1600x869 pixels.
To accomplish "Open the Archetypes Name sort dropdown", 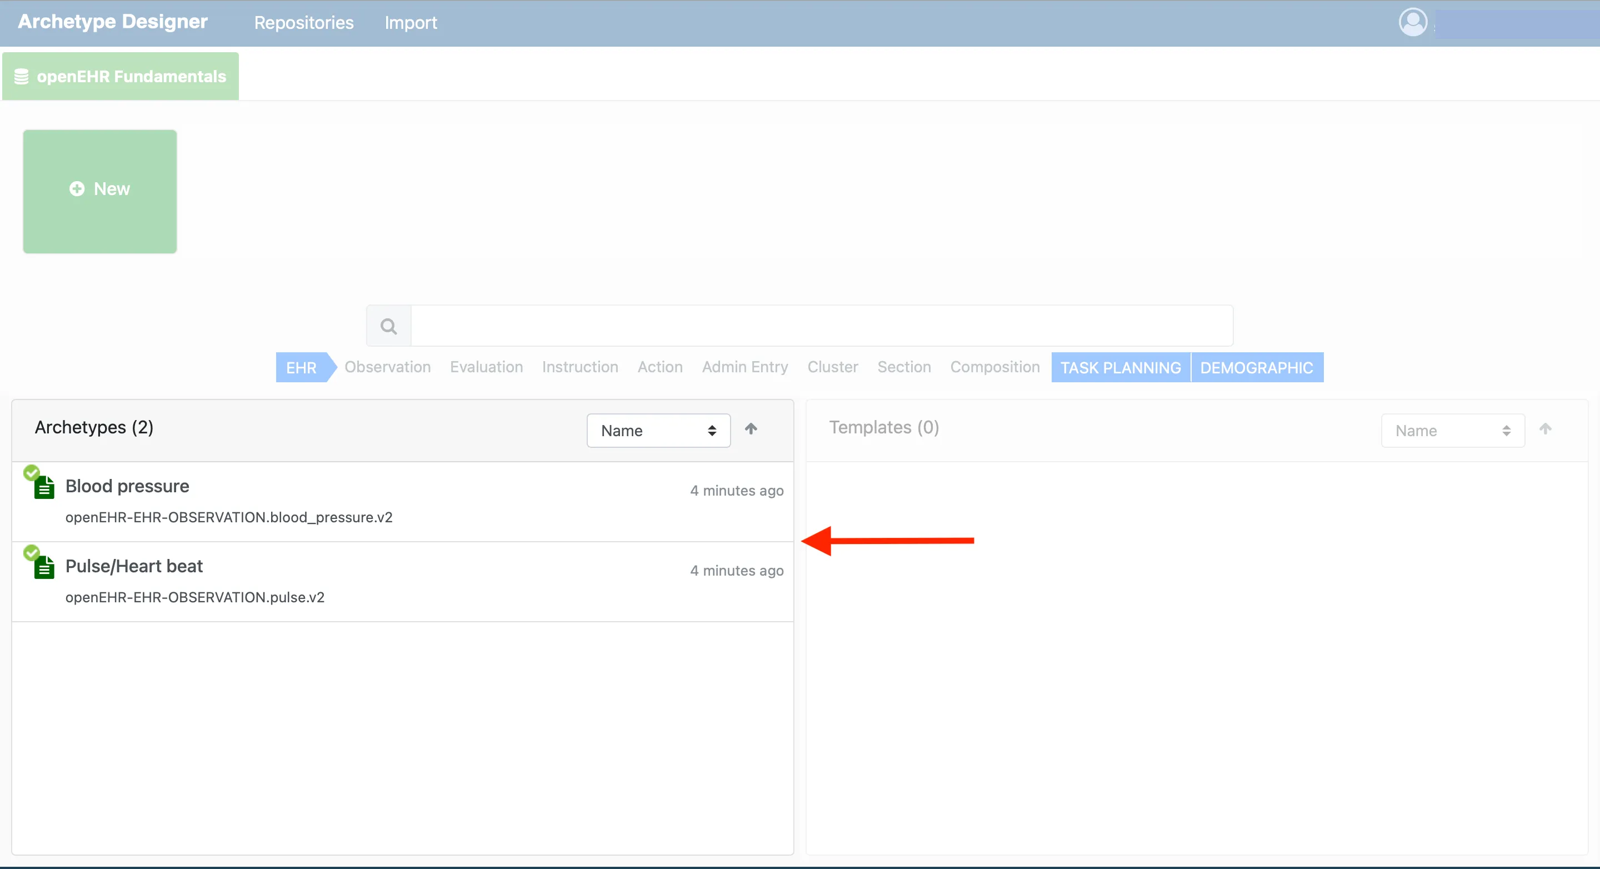I will click(658, 431).
